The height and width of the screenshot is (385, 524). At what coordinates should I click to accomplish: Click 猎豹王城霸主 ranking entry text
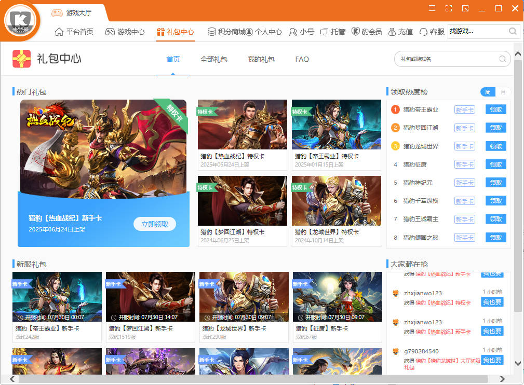point(421,219)
